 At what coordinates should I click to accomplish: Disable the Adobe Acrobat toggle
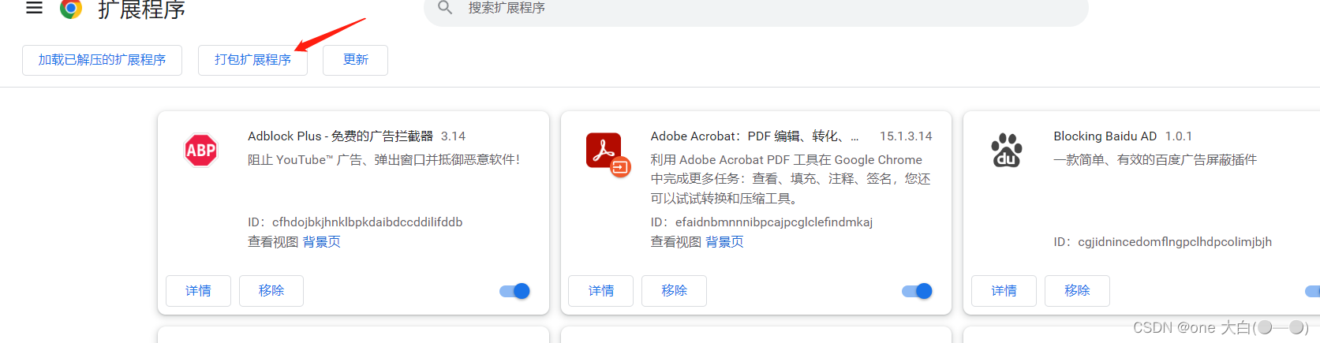(x=917, y=291)
